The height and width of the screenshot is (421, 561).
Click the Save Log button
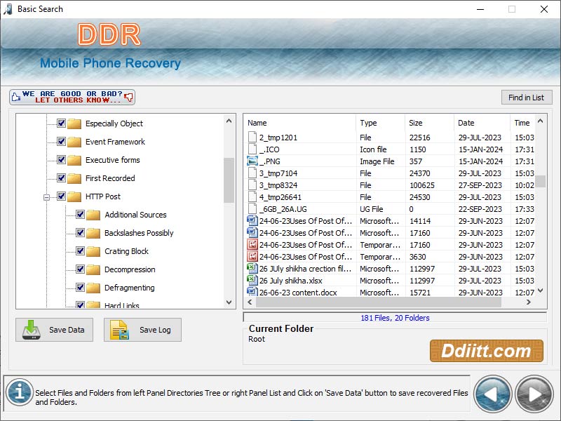pyautogui.click(x=142, y=330)
